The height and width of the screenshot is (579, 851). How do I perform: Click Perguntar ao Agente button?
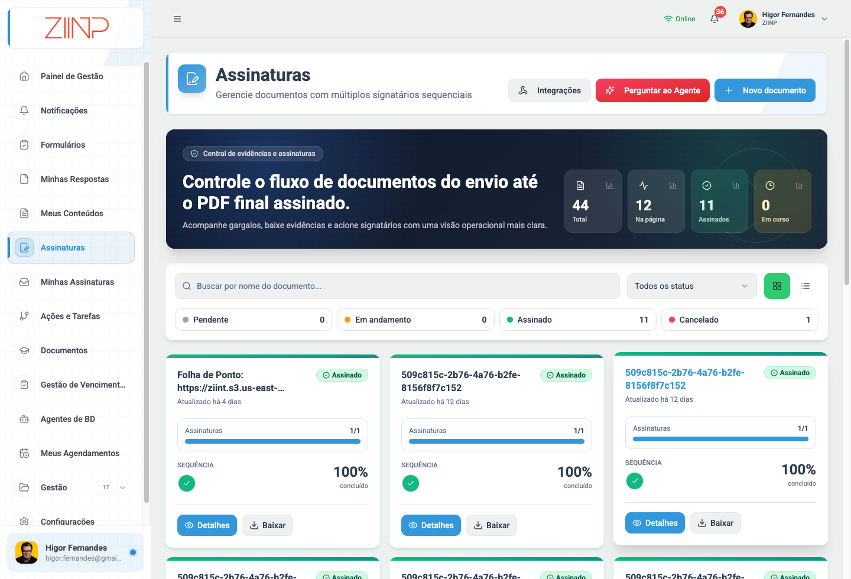point(652,90)
